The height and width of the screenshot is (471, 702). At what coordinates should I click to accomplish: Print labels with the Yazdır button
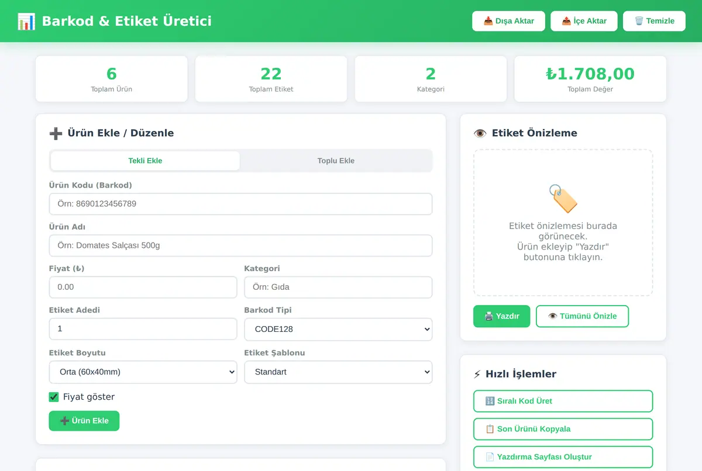(x=502, y=316)
